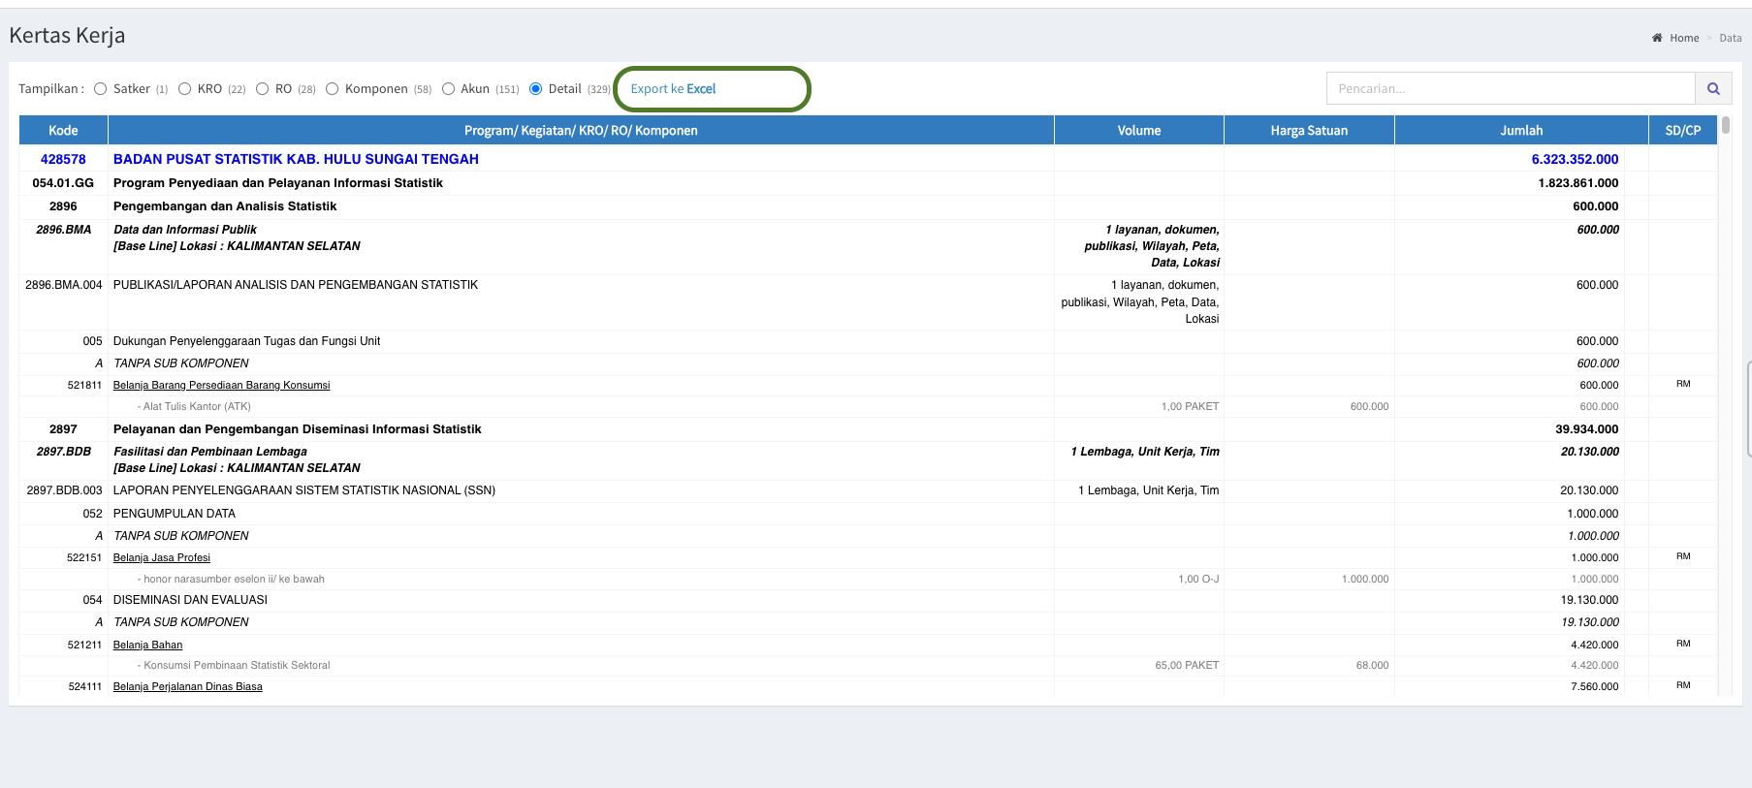Select row code 054.01.GG
Screen dimensions: 1752x788
pos(63,183)
